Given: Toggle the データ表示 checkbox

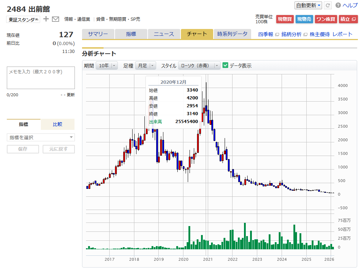Looking at the screenshot, I should pyautogui.click(x=225, y=65).
